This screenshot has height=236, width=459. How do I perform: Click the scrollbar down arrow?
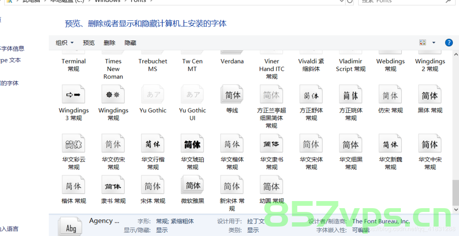coord(456,210)
